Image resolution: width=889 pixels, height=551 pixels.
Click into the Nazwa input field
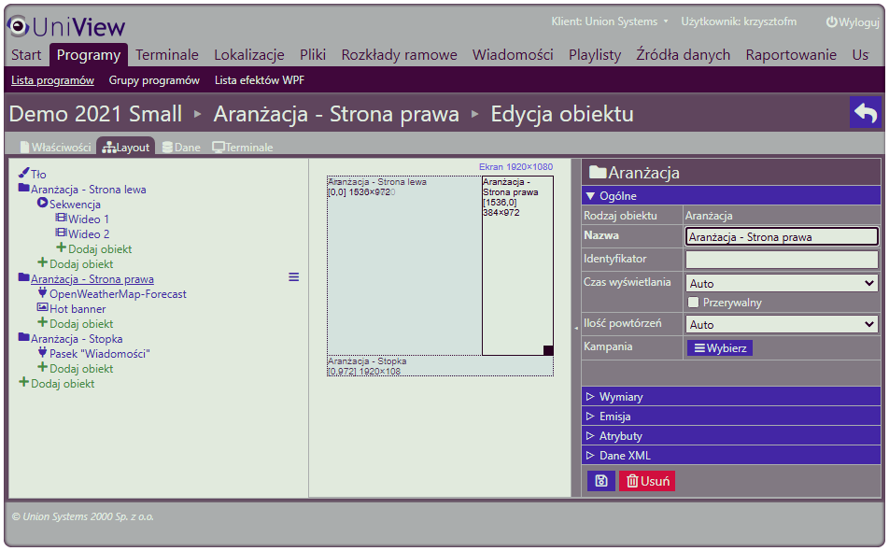pos(782,237)
